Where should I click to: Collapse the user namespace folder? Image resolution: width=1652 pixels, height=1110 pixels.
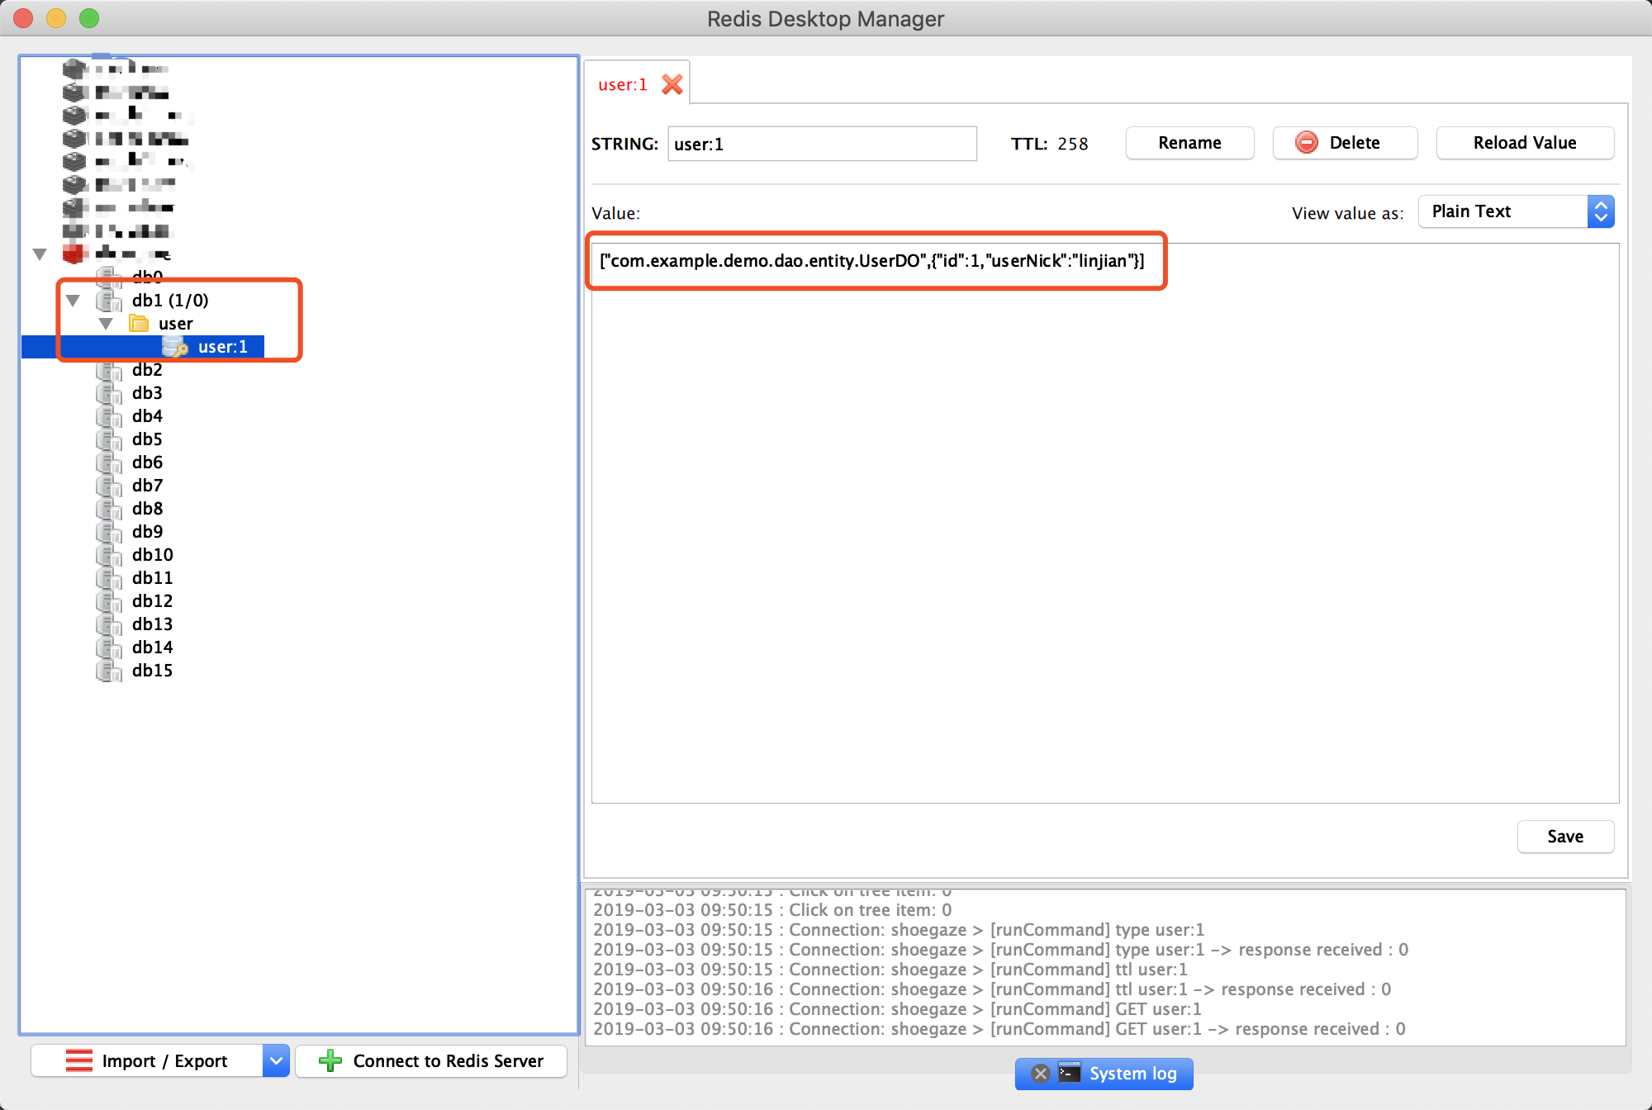[x=106, y=324]
